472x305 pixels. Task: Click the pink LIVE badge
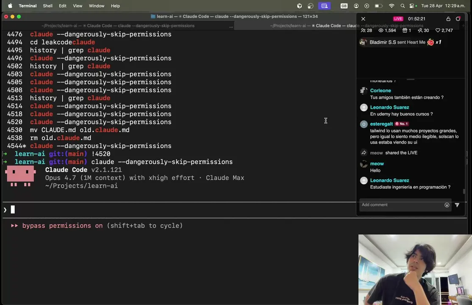point(398,19)
